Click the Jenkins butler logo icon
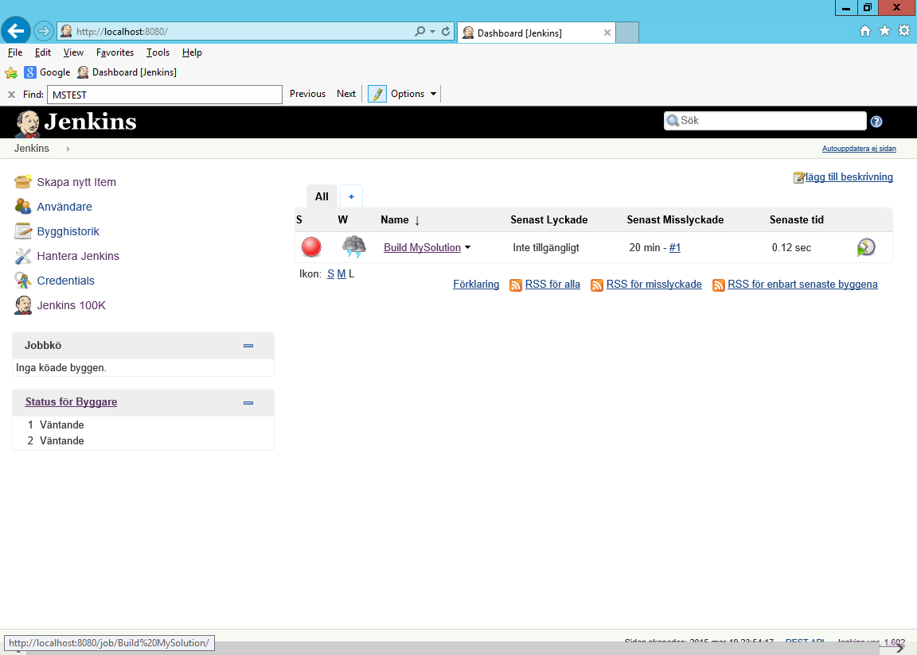 (28, 123)
